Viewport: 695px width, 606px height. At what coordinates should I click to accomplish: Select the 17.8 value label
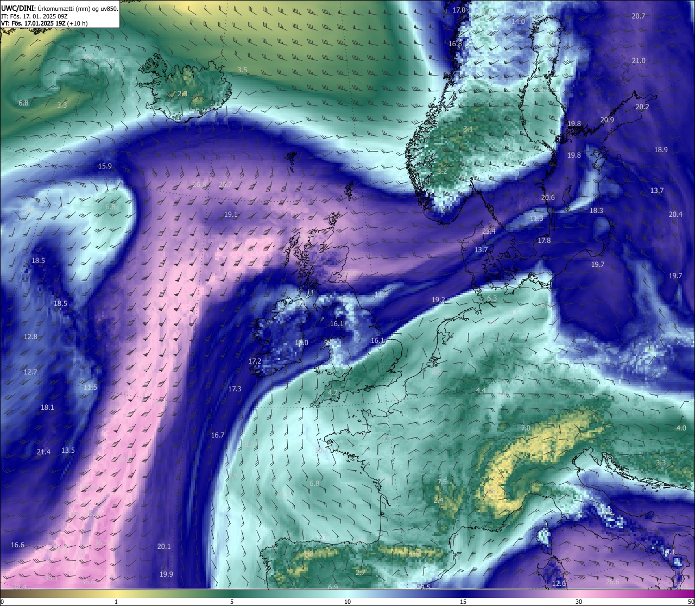(x=544, y=240)
